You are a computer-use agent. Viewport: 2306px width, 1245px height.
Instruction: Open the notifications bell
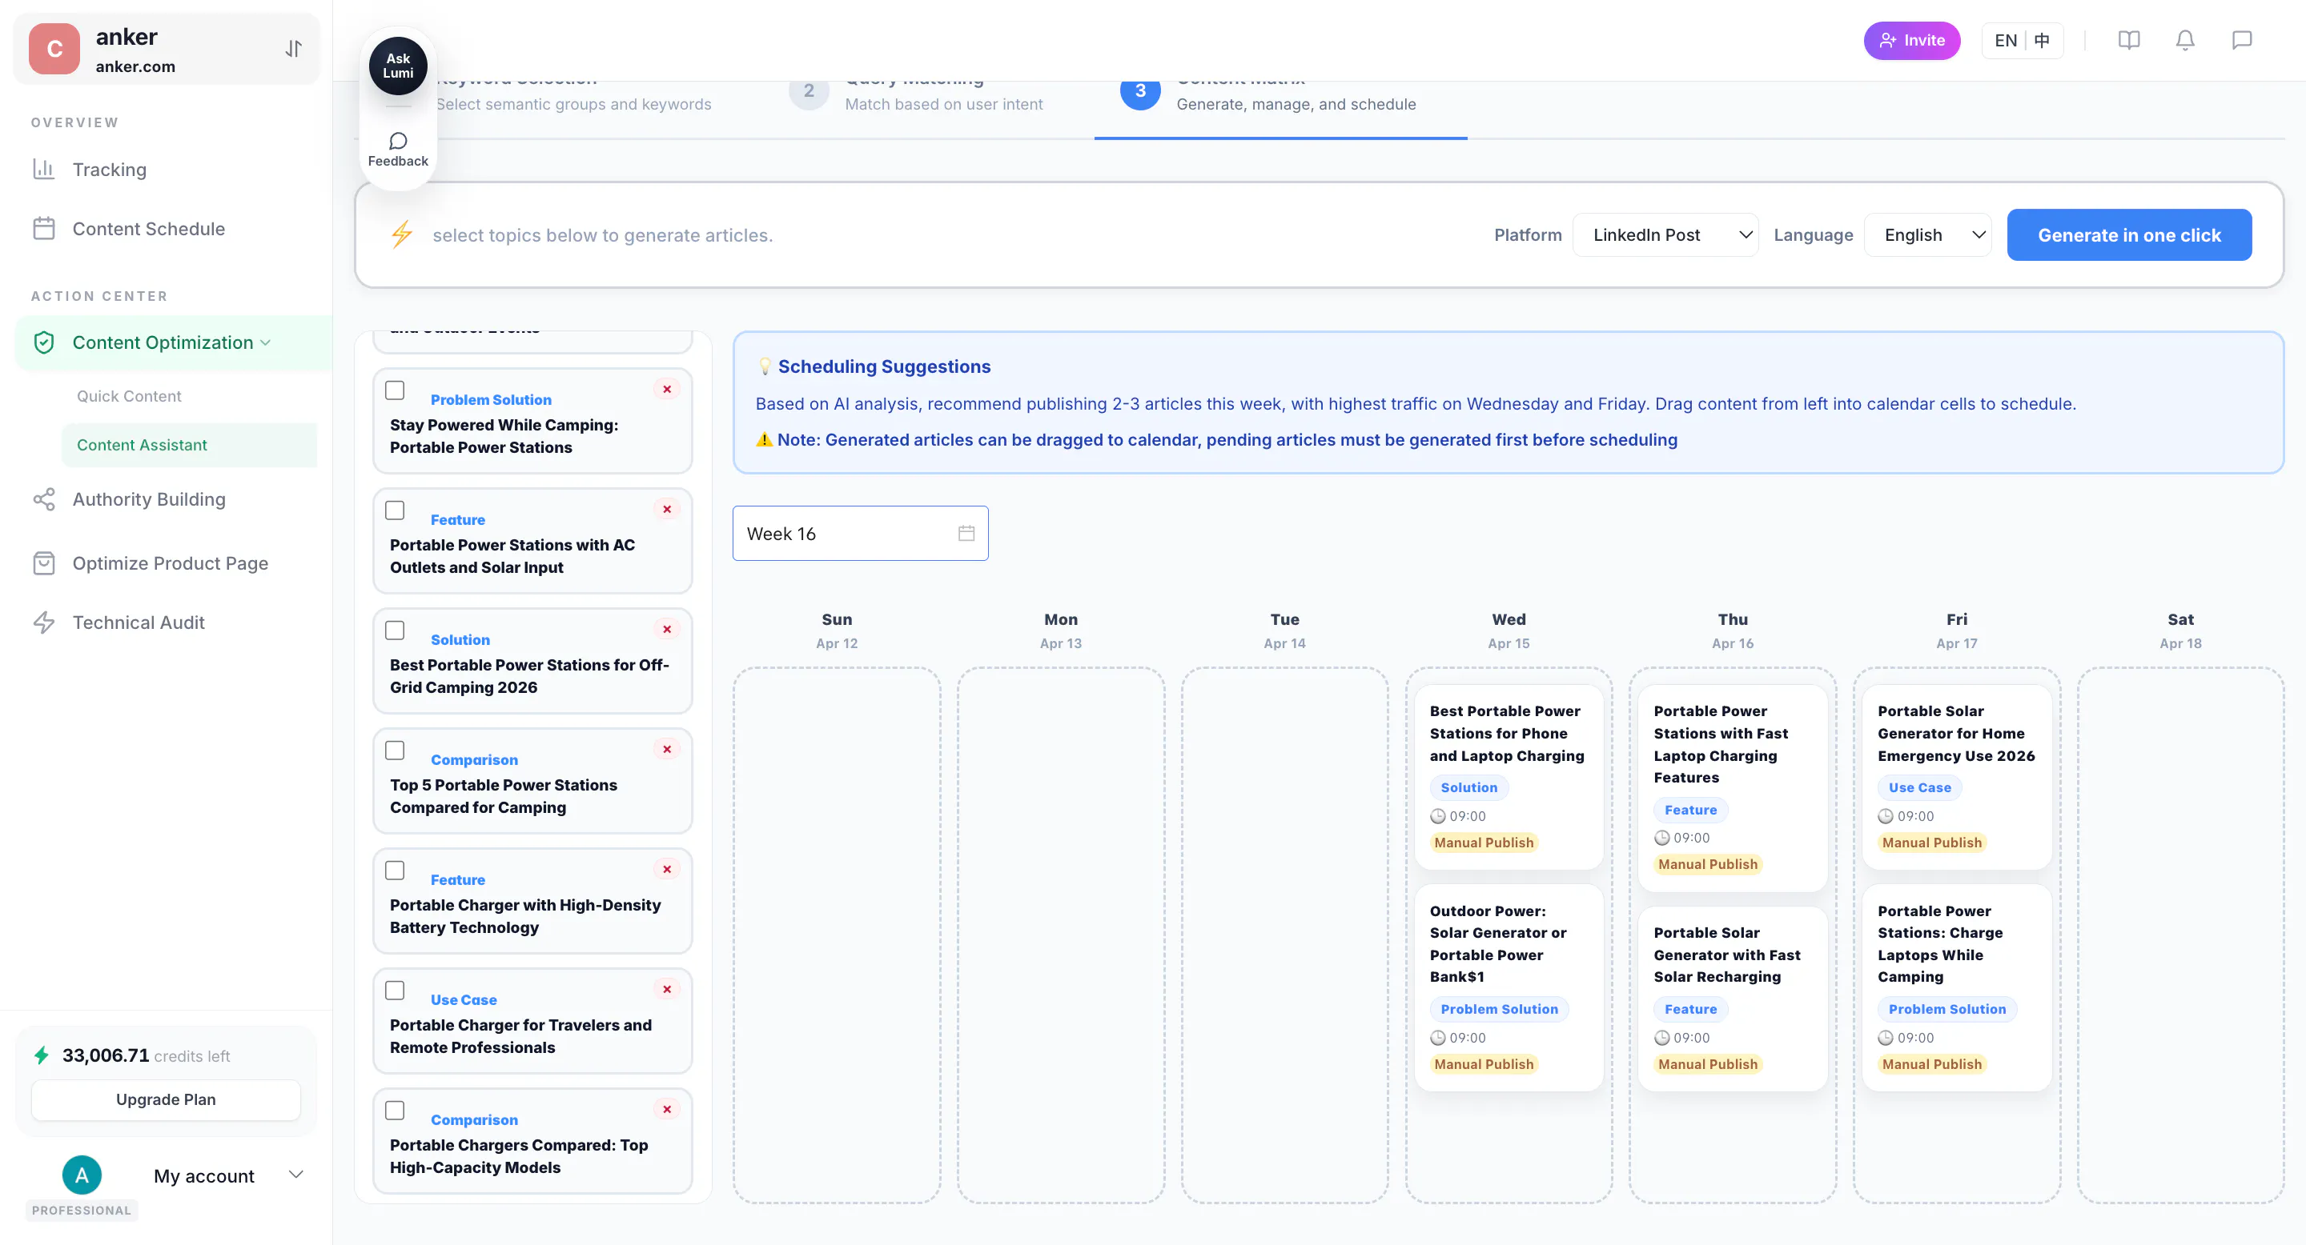[2185, 40]
